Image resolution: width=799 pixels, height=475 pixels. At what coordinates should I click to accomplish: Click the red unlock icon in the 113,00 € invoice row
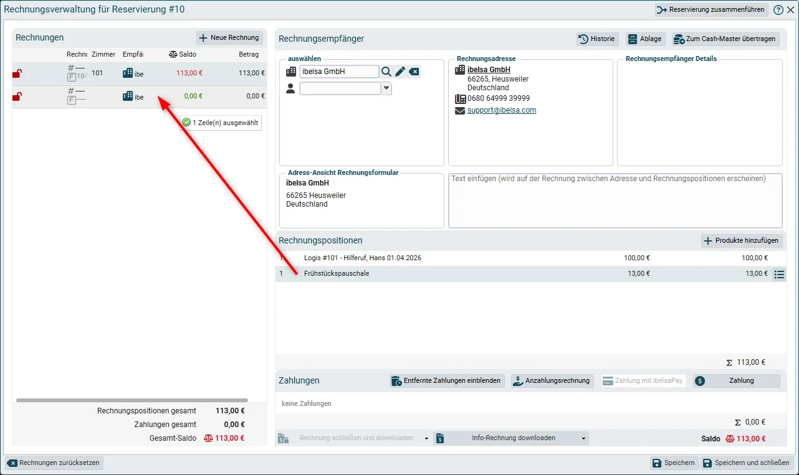point(17,73)
